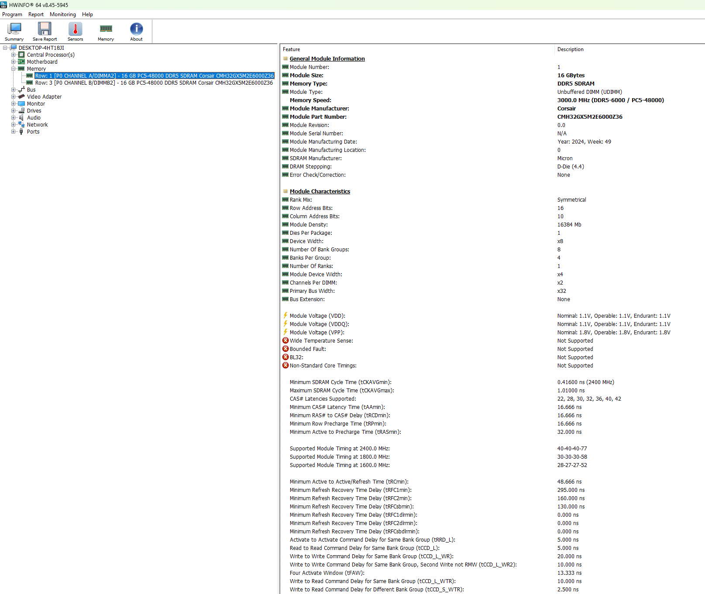705x594 pixels.
Task: Click the D-Die (4.4) stepping value
Action: [571, 166]
